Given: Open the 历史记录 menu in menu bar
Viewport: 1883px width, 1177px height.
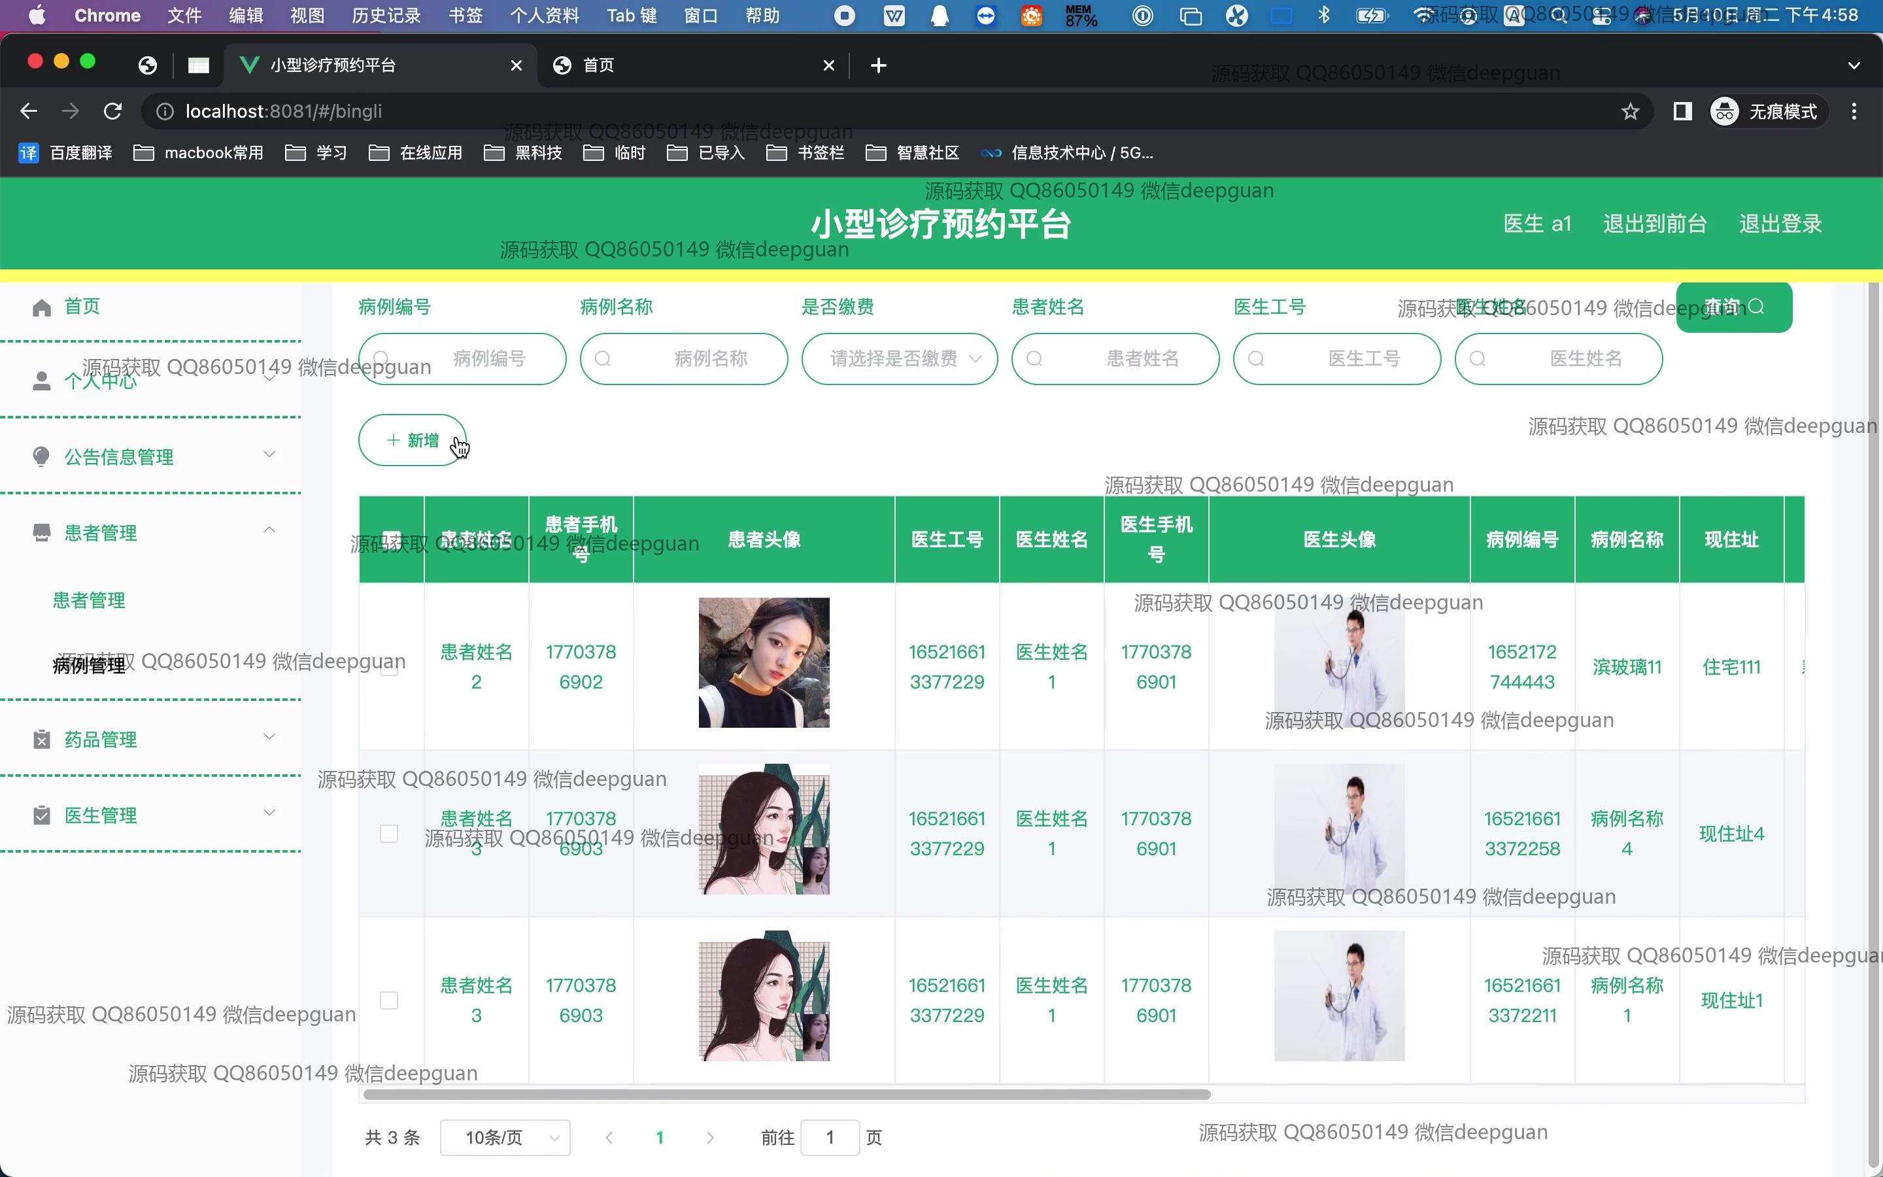Looking at the screenshot, I should (386, 16).
